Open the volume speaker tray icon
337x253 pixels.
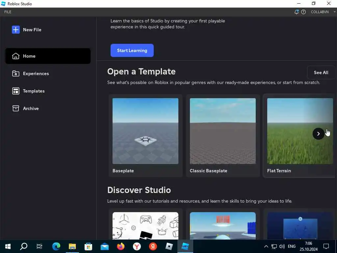point(282,246)
